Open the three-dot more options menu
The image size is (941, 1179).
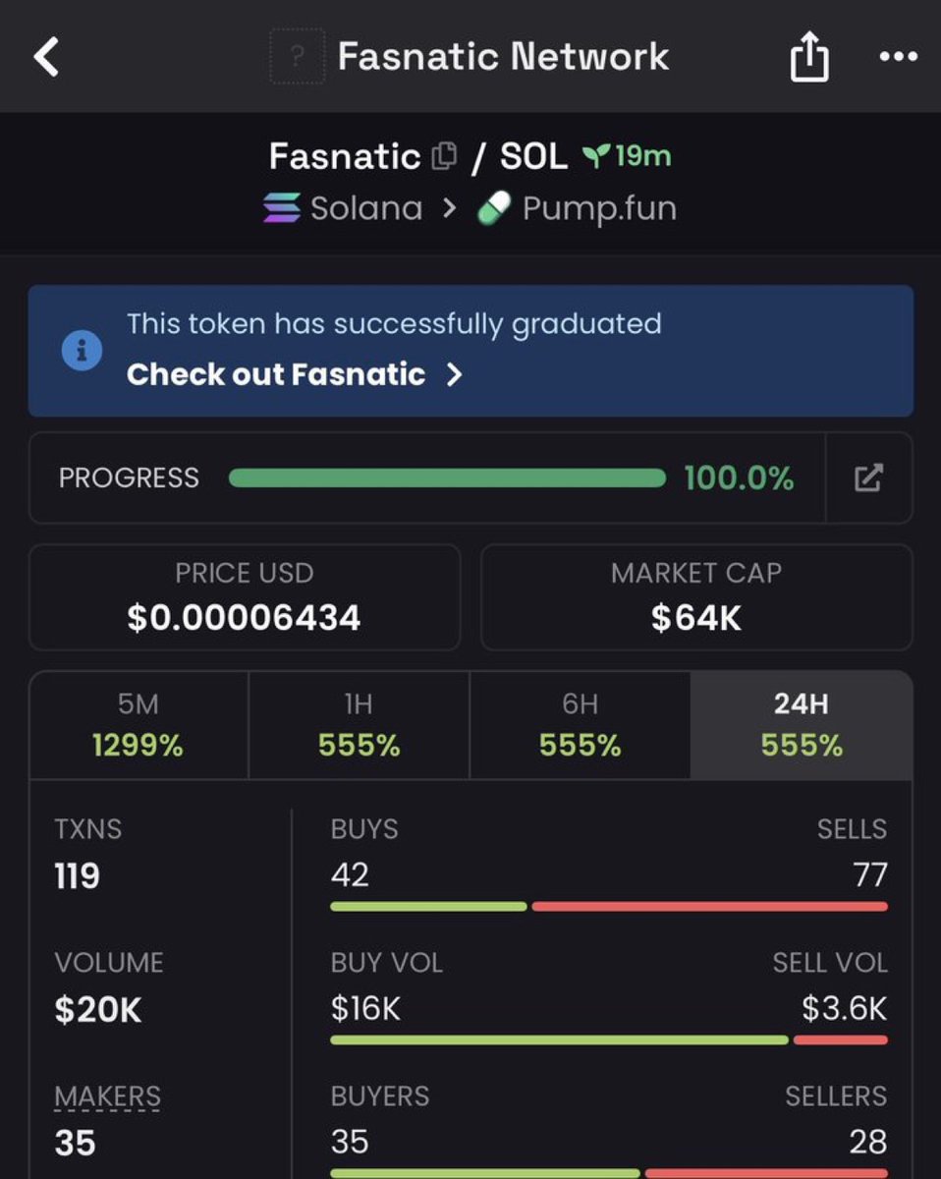point(898,57)
